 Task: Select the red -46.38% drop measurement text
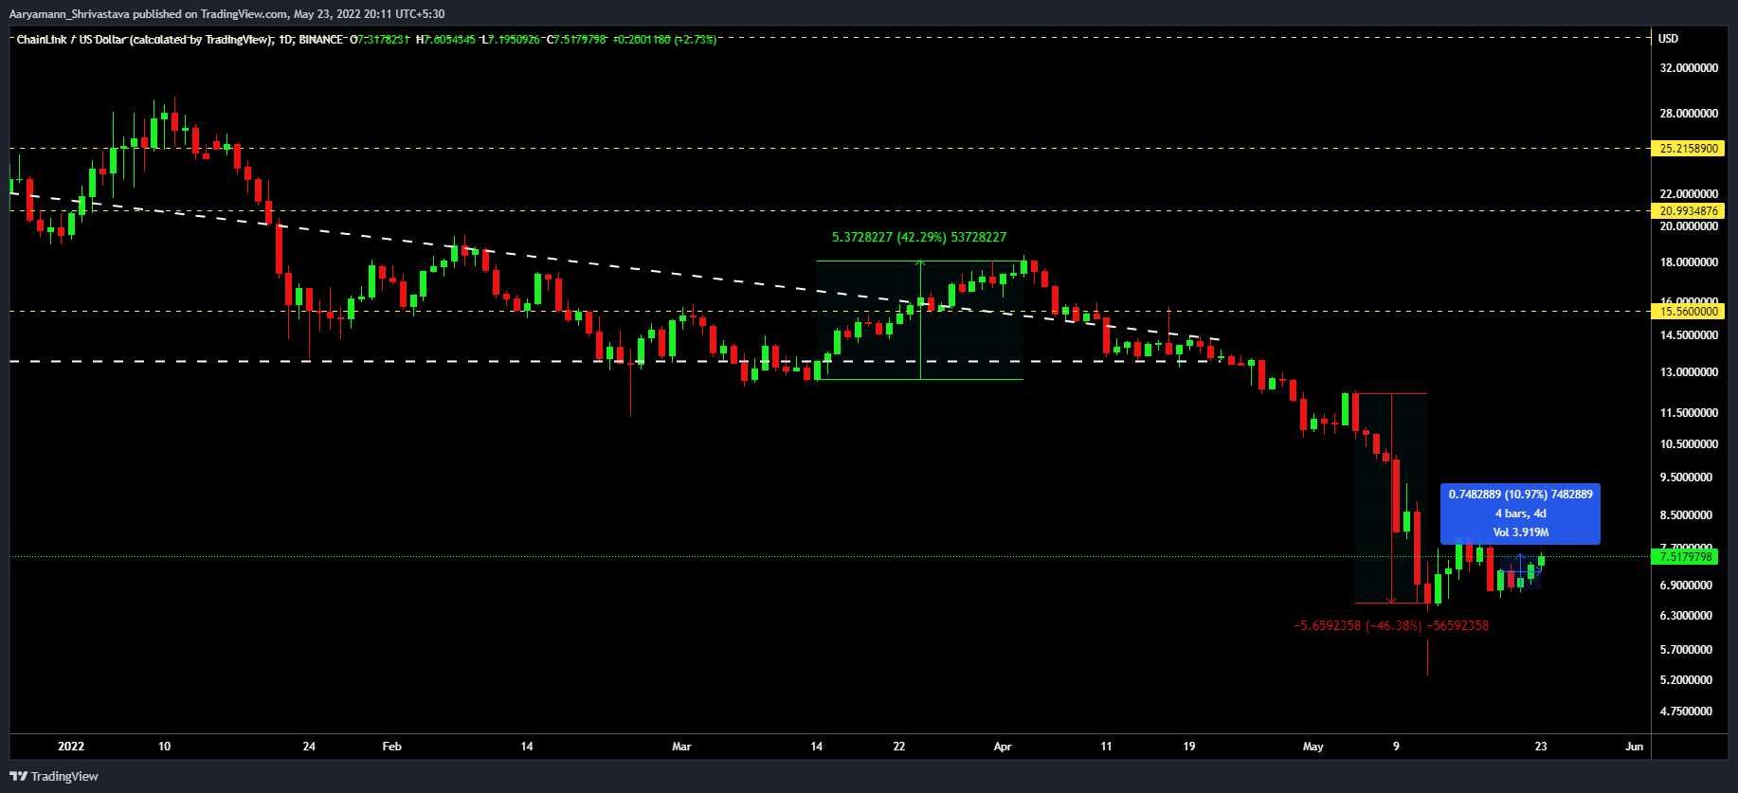coord(1390,626)
